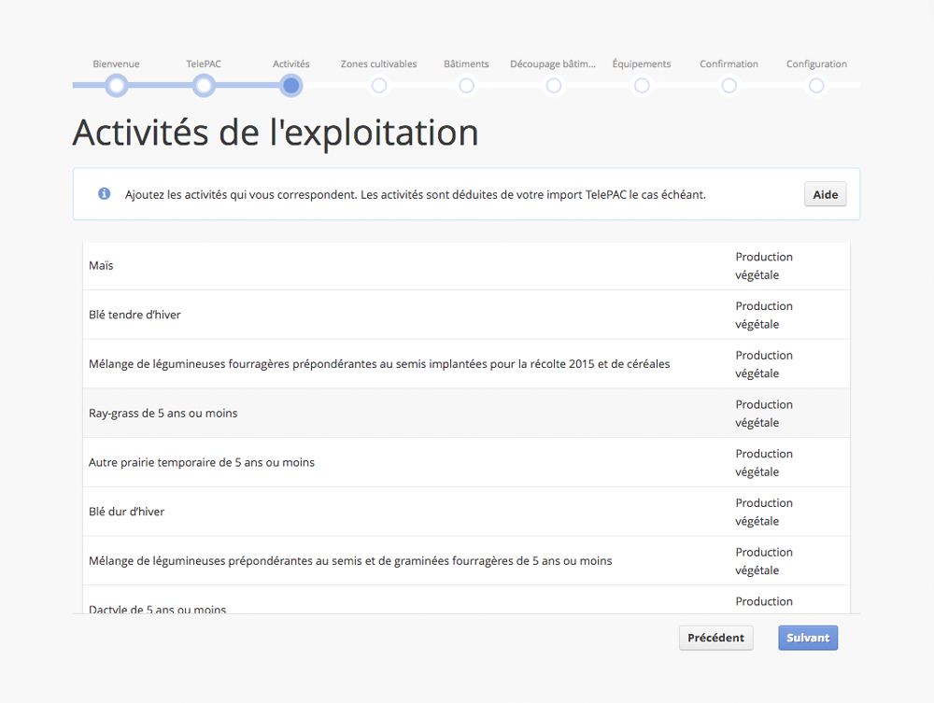Select Ray-grass de 5 ans ou moins
934x703 pixels.
pyautogui.click(x=466, y=413)
